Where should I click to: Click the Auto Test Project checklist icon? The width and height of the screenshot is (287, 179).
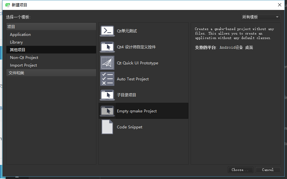click(107, 79)
